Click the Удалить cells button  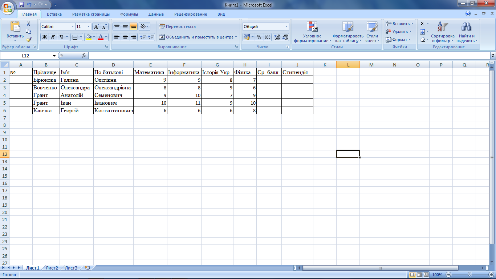[x=399, y=32]
